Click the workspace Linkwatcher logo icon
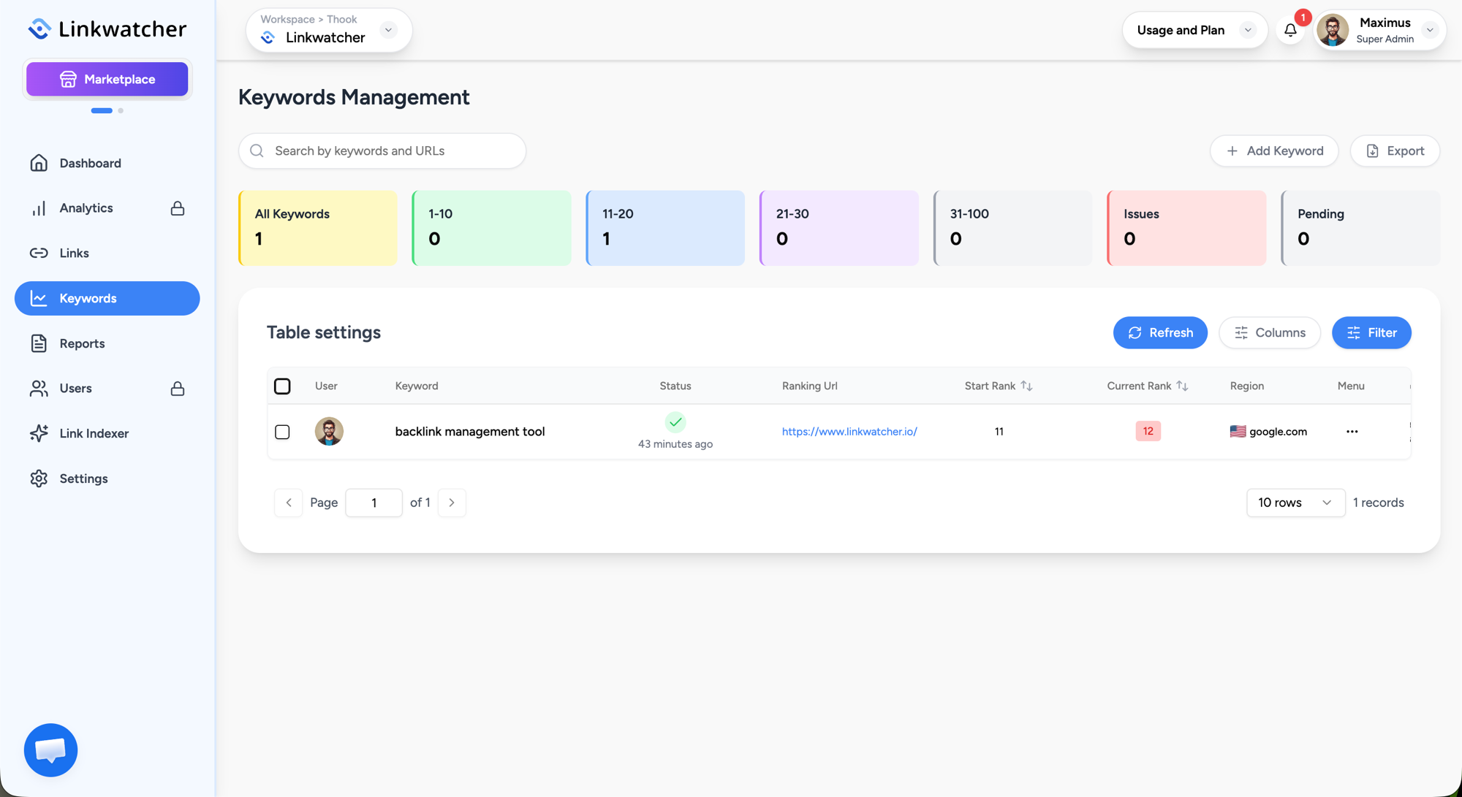Screen dimensions: 1462x797 coord(268,37)
